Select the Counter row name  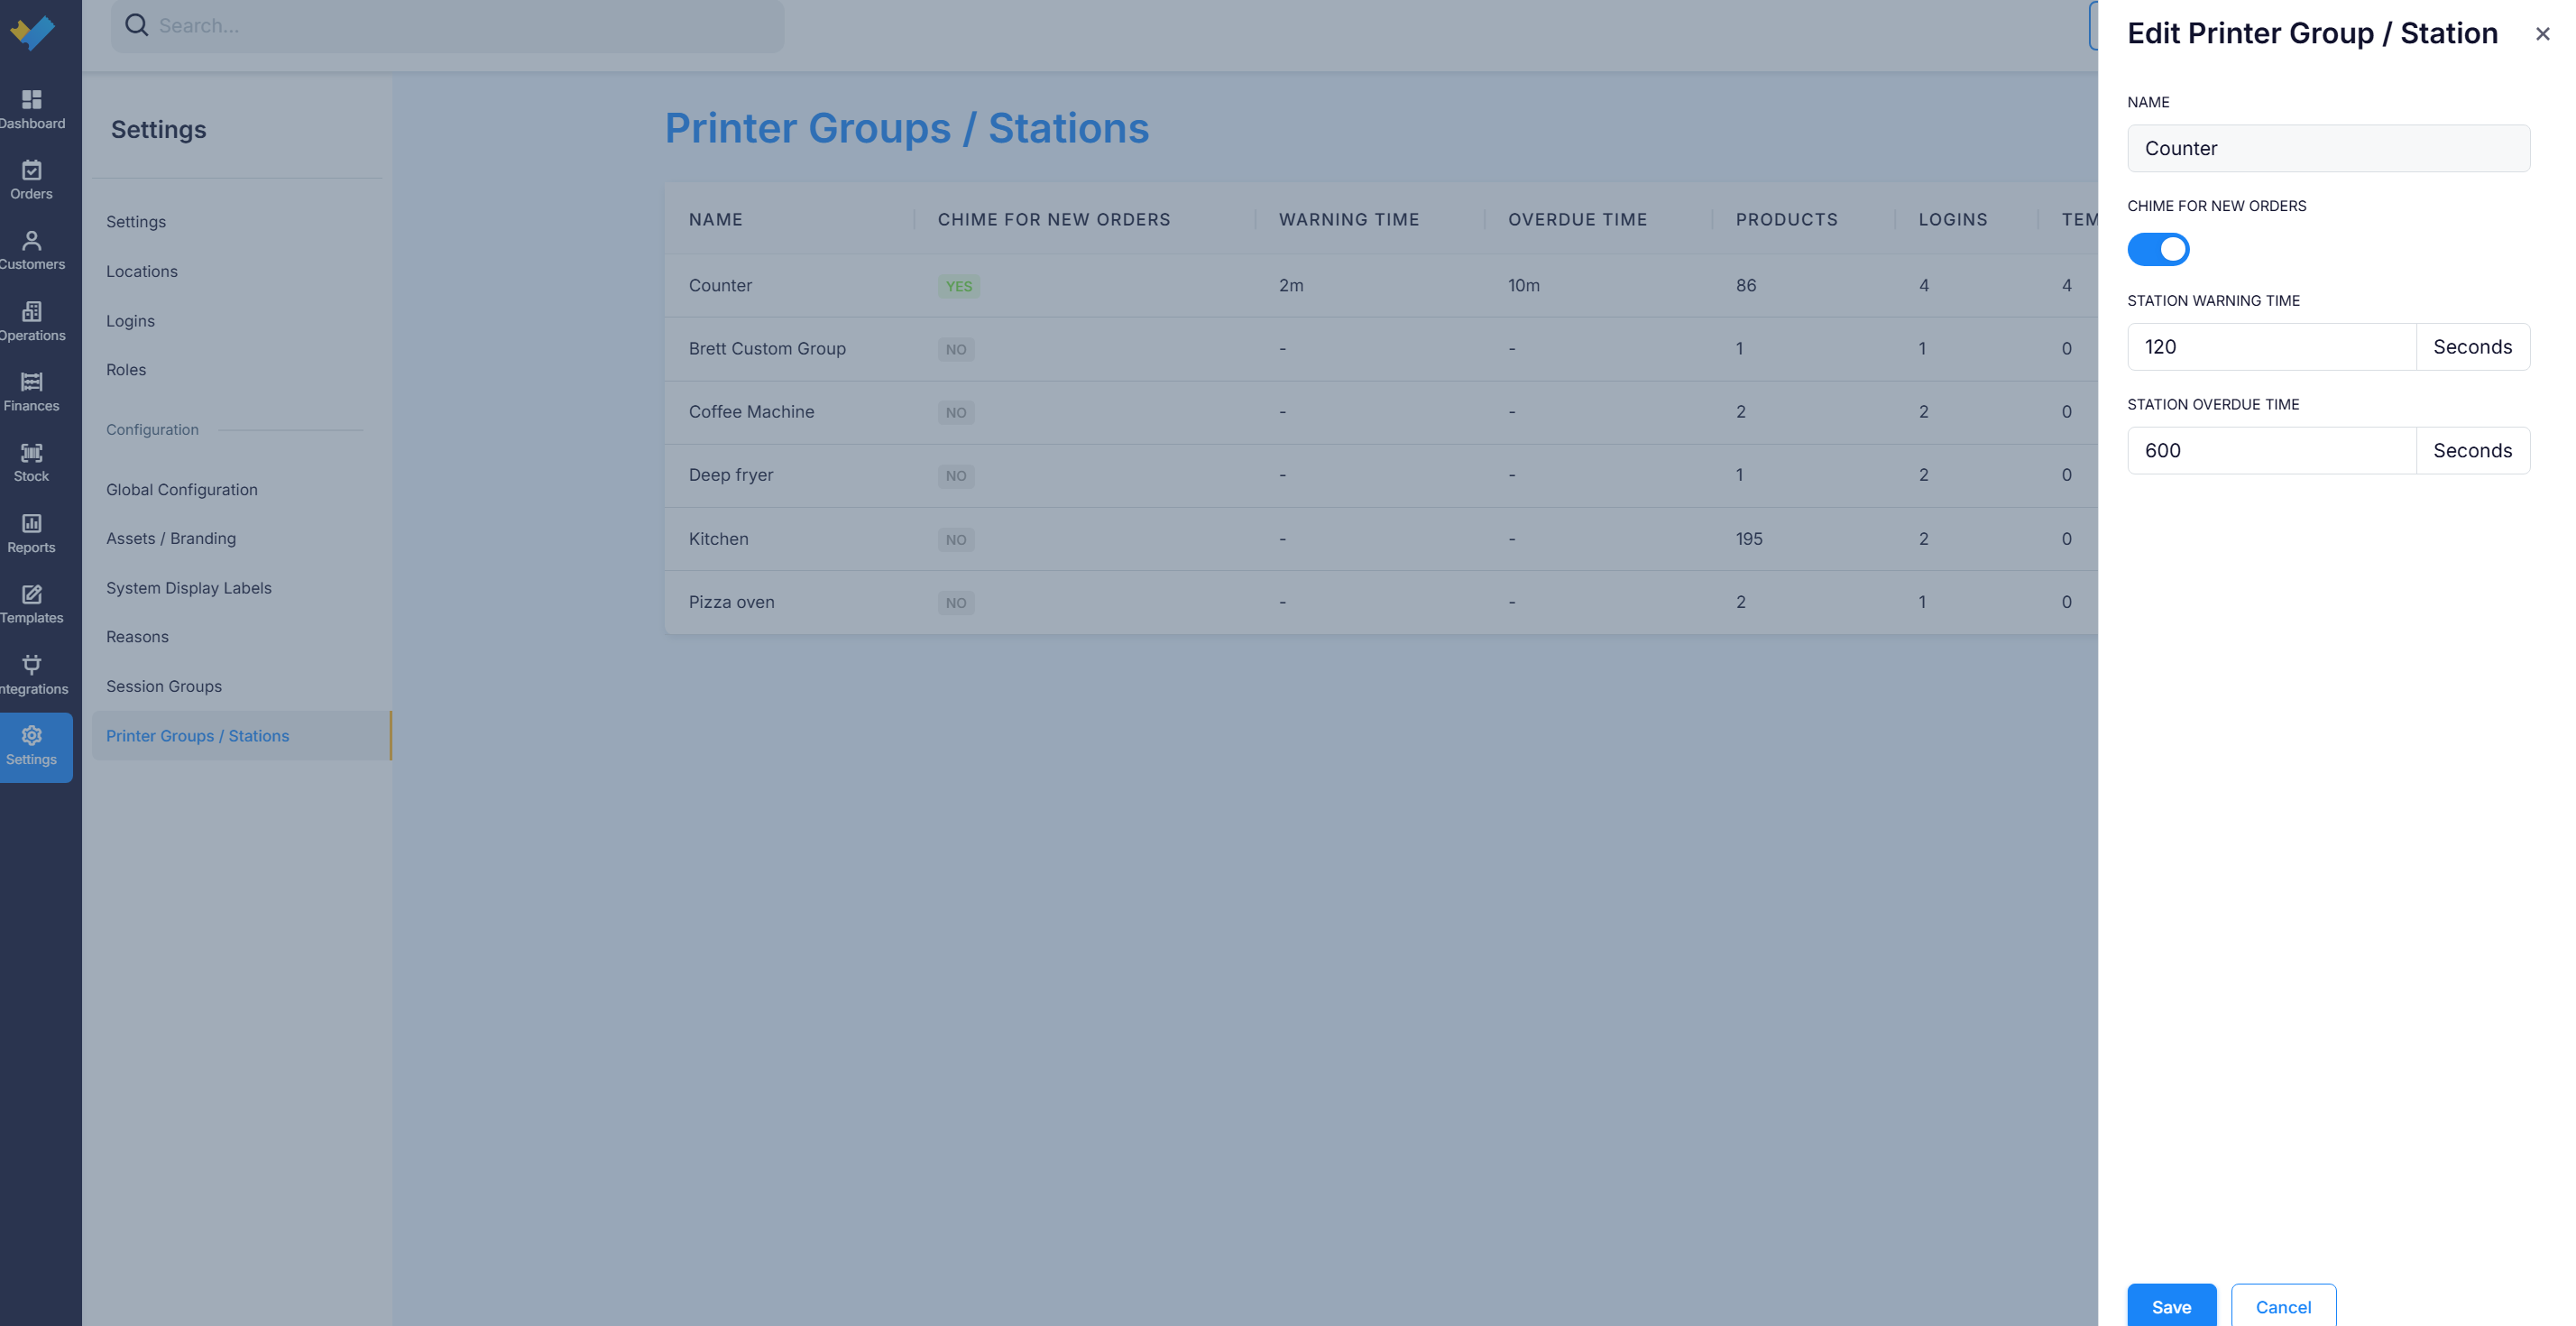coord(720,285)
